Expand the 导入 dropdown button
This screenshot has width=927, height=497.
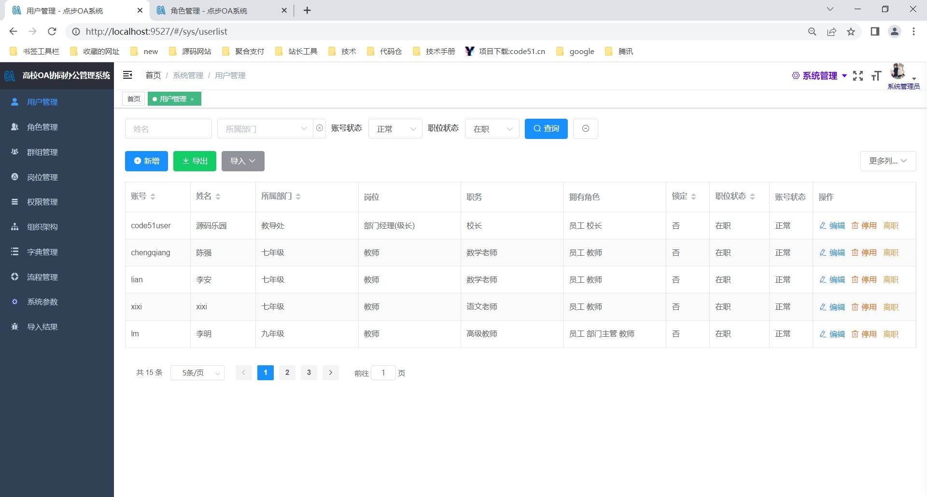coord(243,161)
